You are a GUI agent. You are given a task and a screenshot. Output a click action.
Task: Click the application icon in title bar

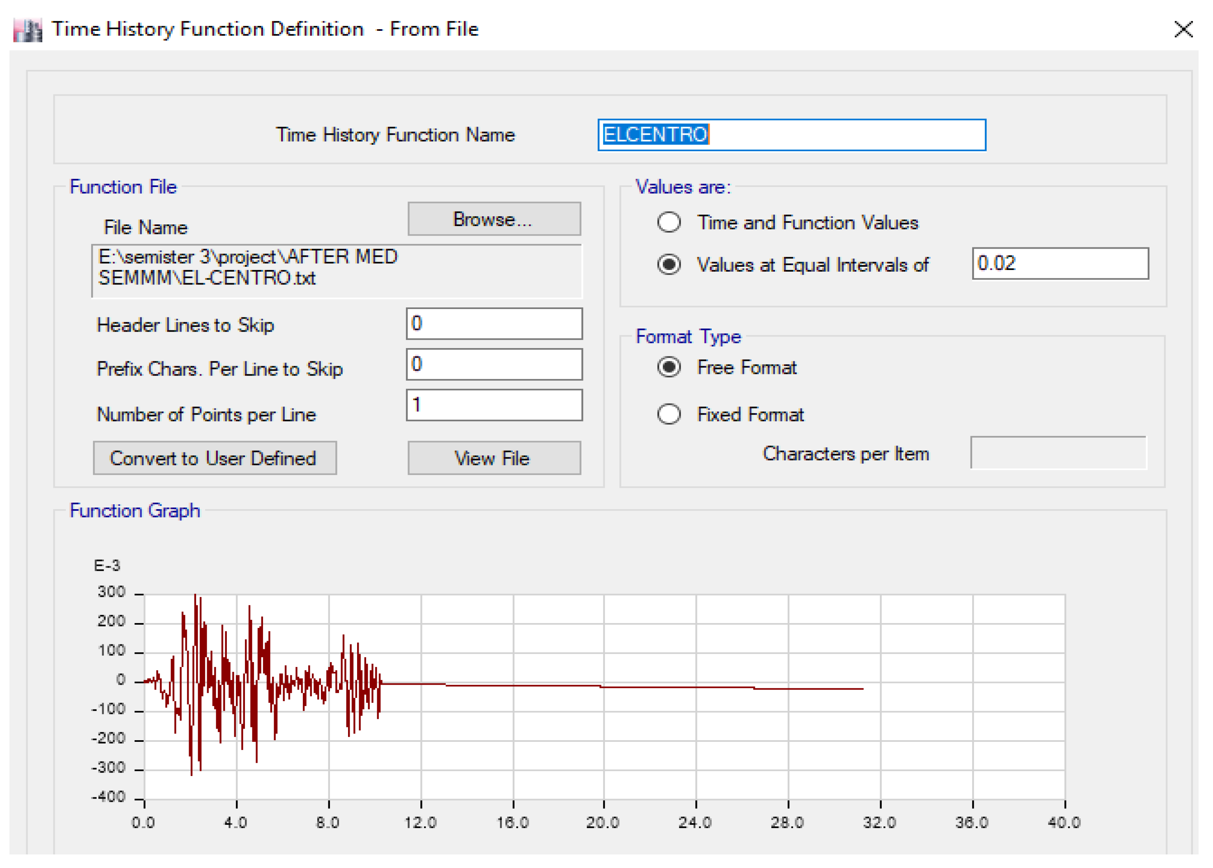[x=27, y=30]
